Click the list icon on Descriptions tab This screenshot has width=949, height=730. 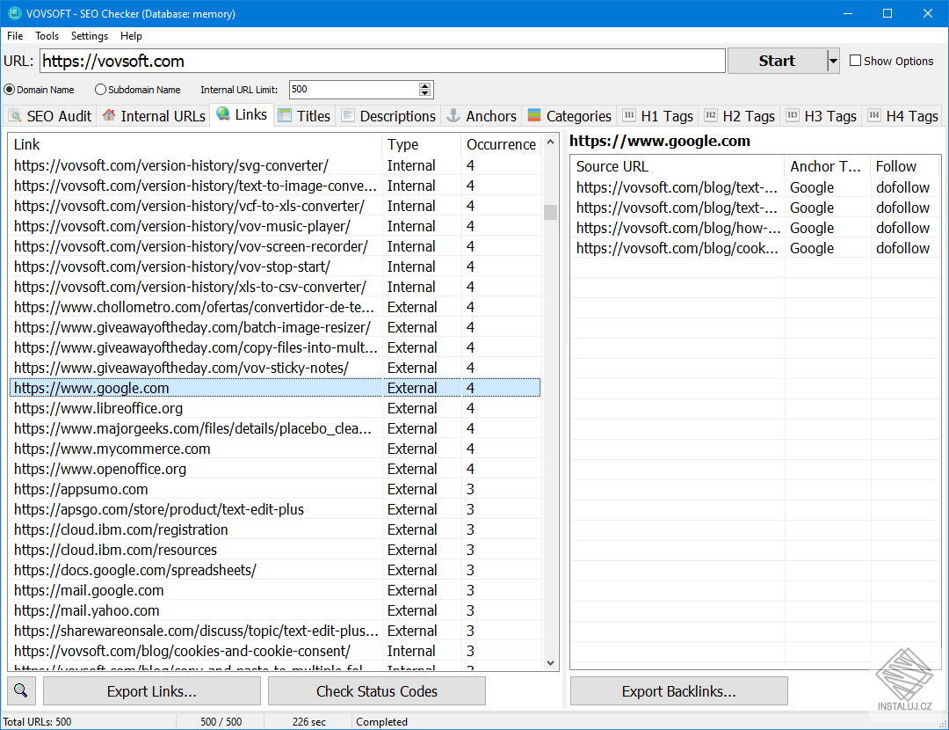tap(346, 115)
